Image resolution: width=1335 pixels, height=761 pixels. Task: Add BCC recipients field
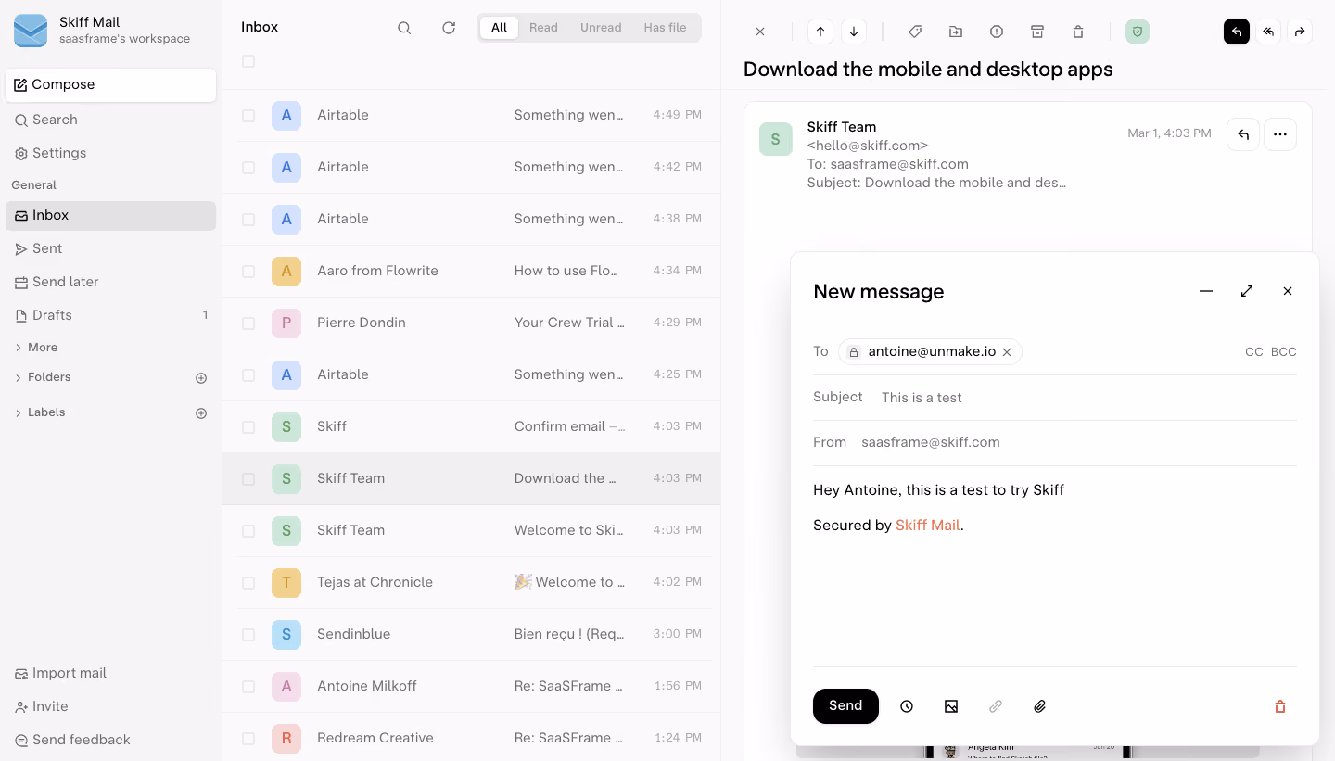[1284, 352]
